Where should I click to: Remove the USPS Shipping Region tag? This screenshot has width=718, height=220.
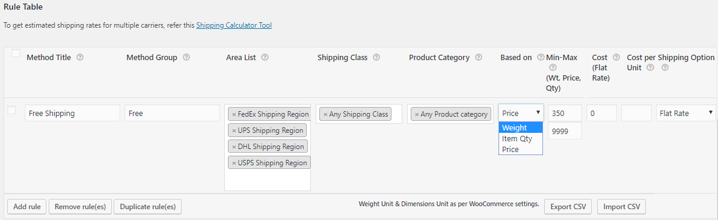(x=234, y=163)
